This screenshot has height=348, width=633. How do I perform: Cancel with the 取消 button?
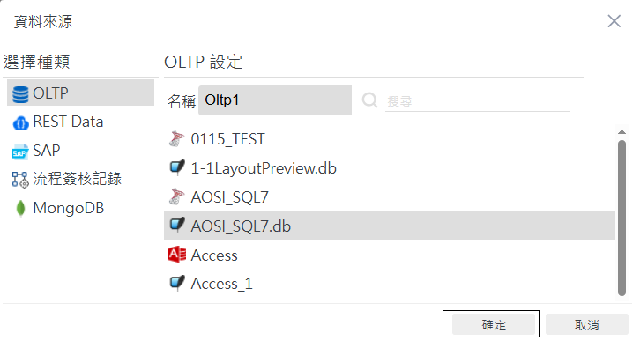coord(586,324)
